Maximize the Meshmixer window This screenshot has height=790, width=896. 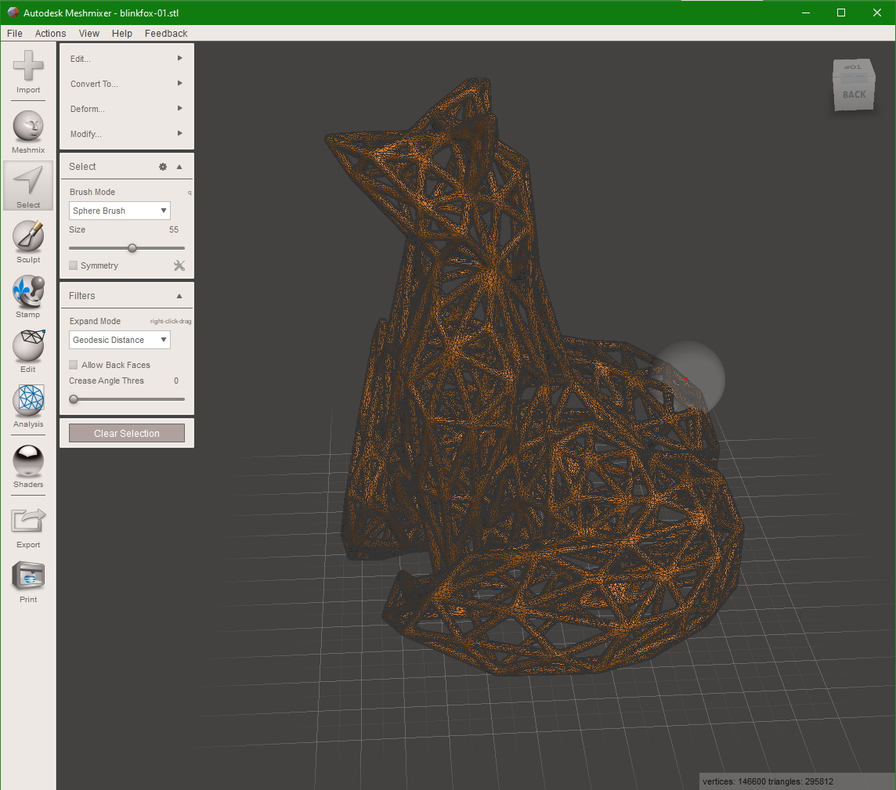coord(841,13)
